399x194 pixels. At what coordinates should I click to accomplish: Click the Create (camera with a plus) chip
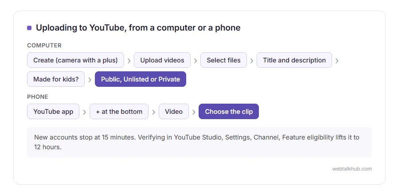point(75,60)
